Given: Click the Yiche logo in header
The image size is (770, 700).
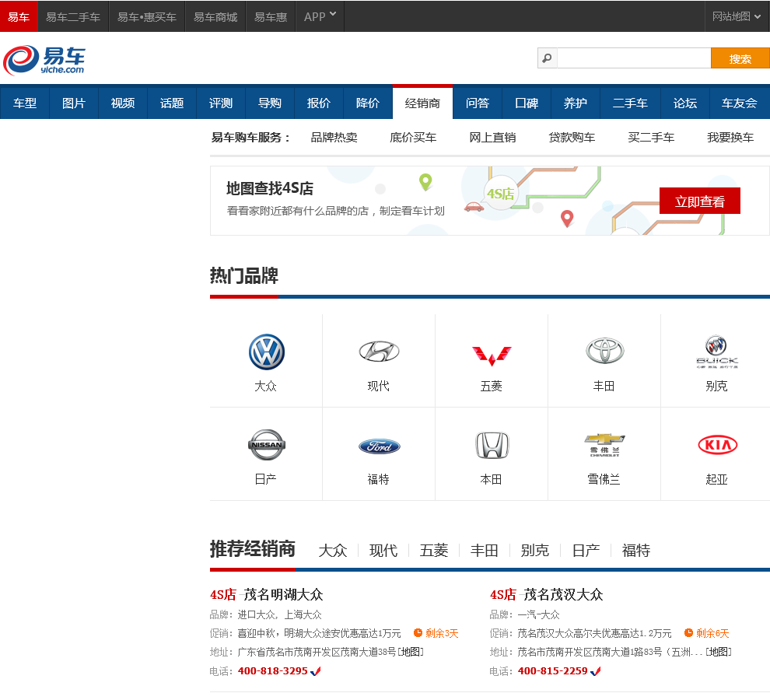Looking at the screenshot, I should (44, 60).
